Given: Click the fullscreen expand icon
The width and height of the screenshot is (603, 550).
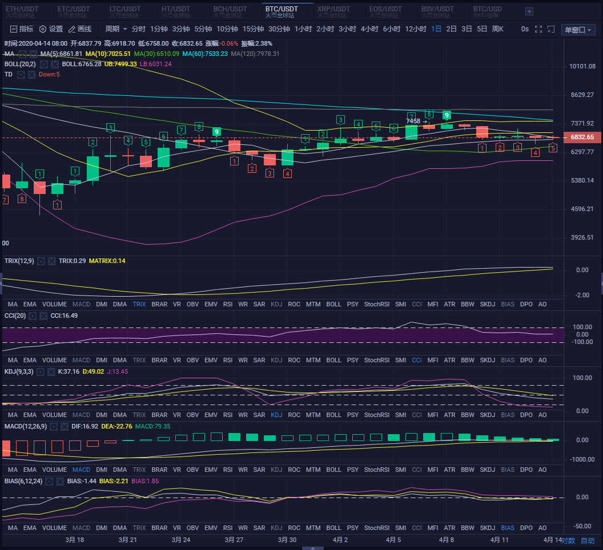Looking at the screenshot, I should tap(538, 29).
